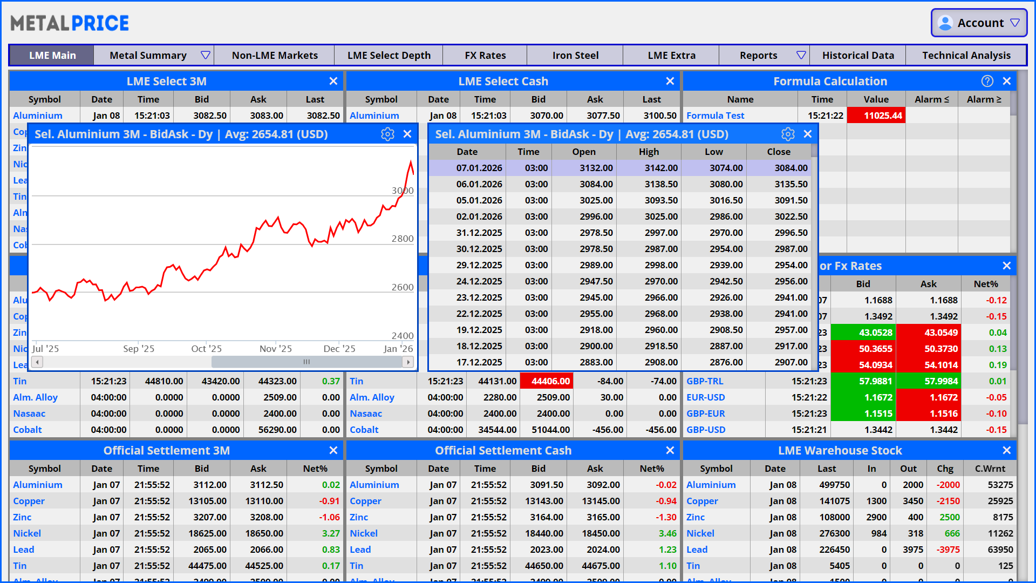
Task: Close the LME Warehouse Stock panel
Action: pyautogui.click(x=1006, y=450)
